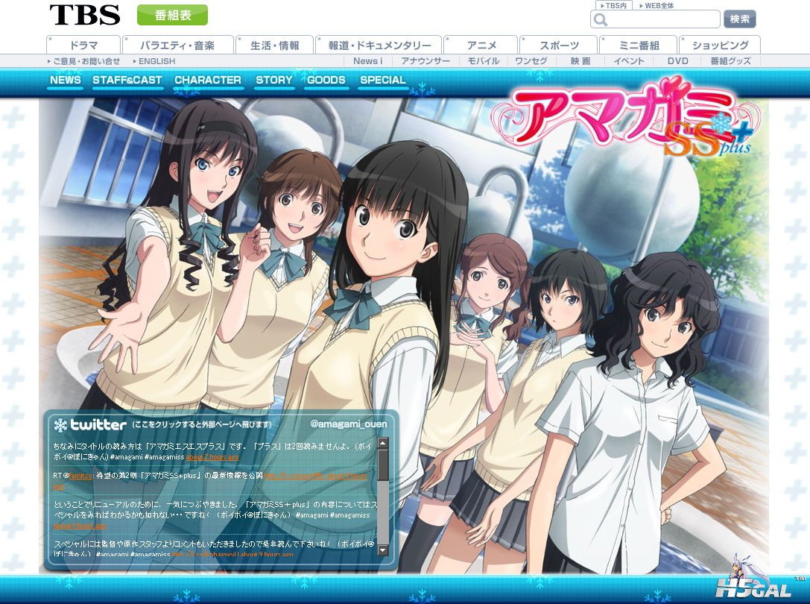Select the TBS内 search scope option
The height and width of the screenshot is (604, 810).
(613, 5)
